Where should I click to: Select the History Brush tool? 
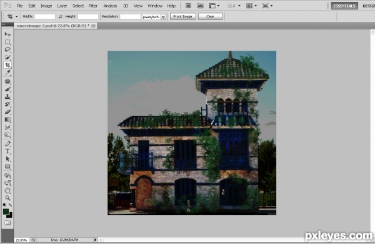tap(7, 104)
